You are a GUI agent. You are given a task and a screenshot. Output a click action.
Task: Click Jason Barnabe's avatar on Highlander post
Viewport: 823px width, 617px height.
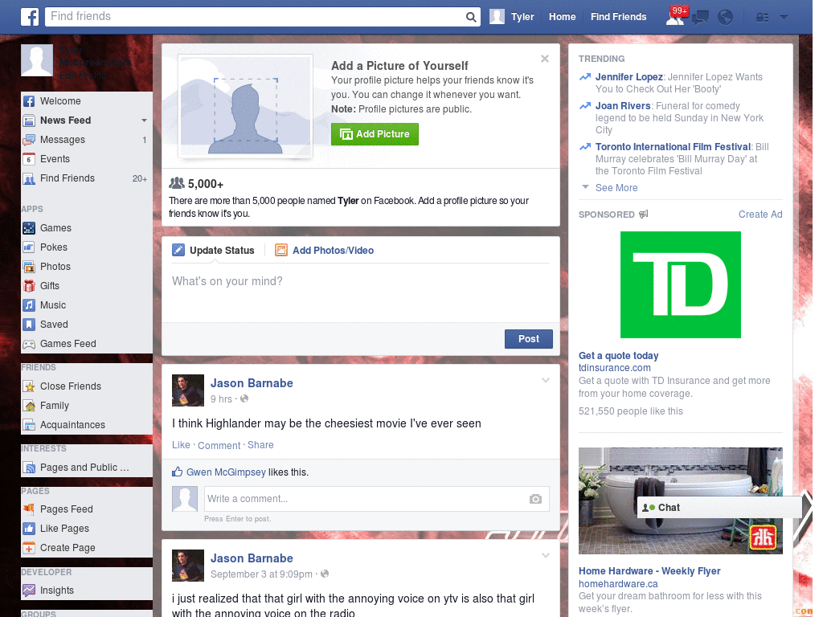[188, 390]
